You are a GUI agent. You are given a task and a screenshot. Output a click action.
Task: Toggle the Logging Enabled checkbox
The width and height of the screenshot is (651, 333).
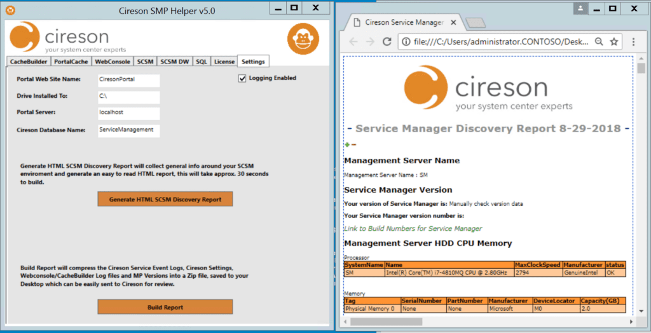click(x=242, y=78)
